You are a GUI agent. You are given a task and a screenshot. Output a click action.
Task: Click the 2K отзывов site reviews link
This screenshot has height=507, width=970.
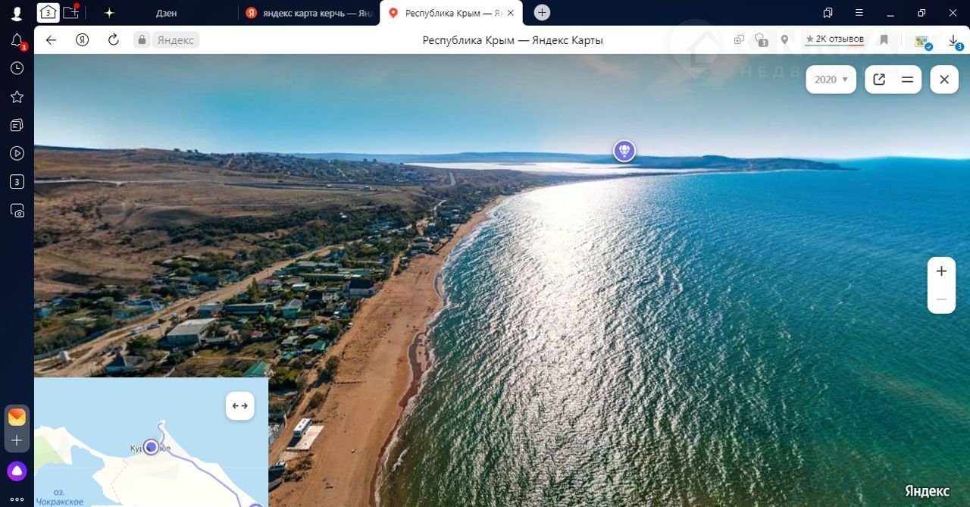[x=834, y=39]
